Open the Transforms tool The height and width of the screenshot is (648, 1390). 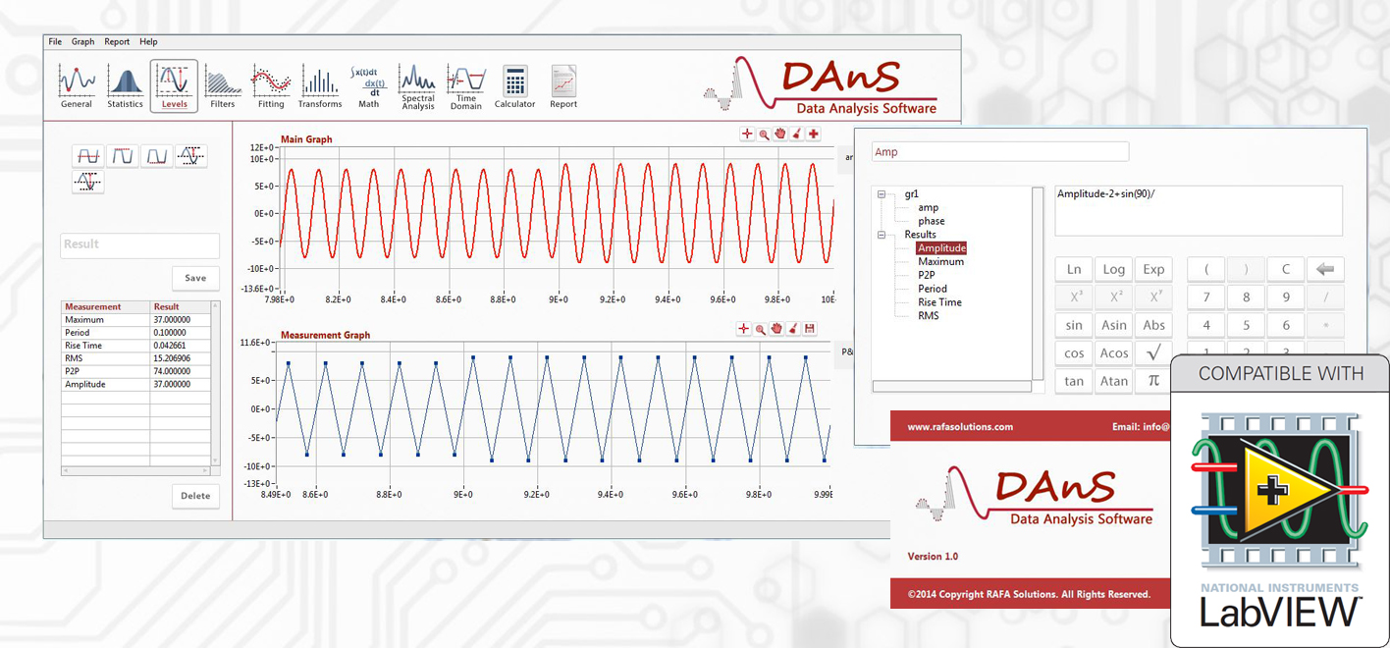pos(320,86)
